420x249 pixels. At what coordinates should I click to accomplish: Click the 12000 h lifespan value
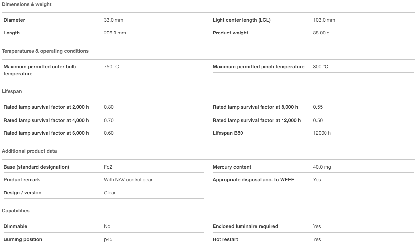[322, 133]
